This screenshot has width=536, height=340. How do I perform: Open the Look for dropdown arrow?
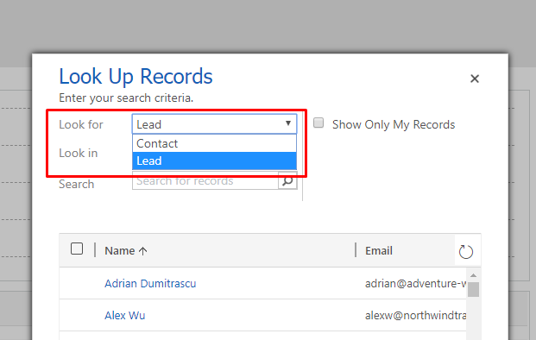click(288, 123)
